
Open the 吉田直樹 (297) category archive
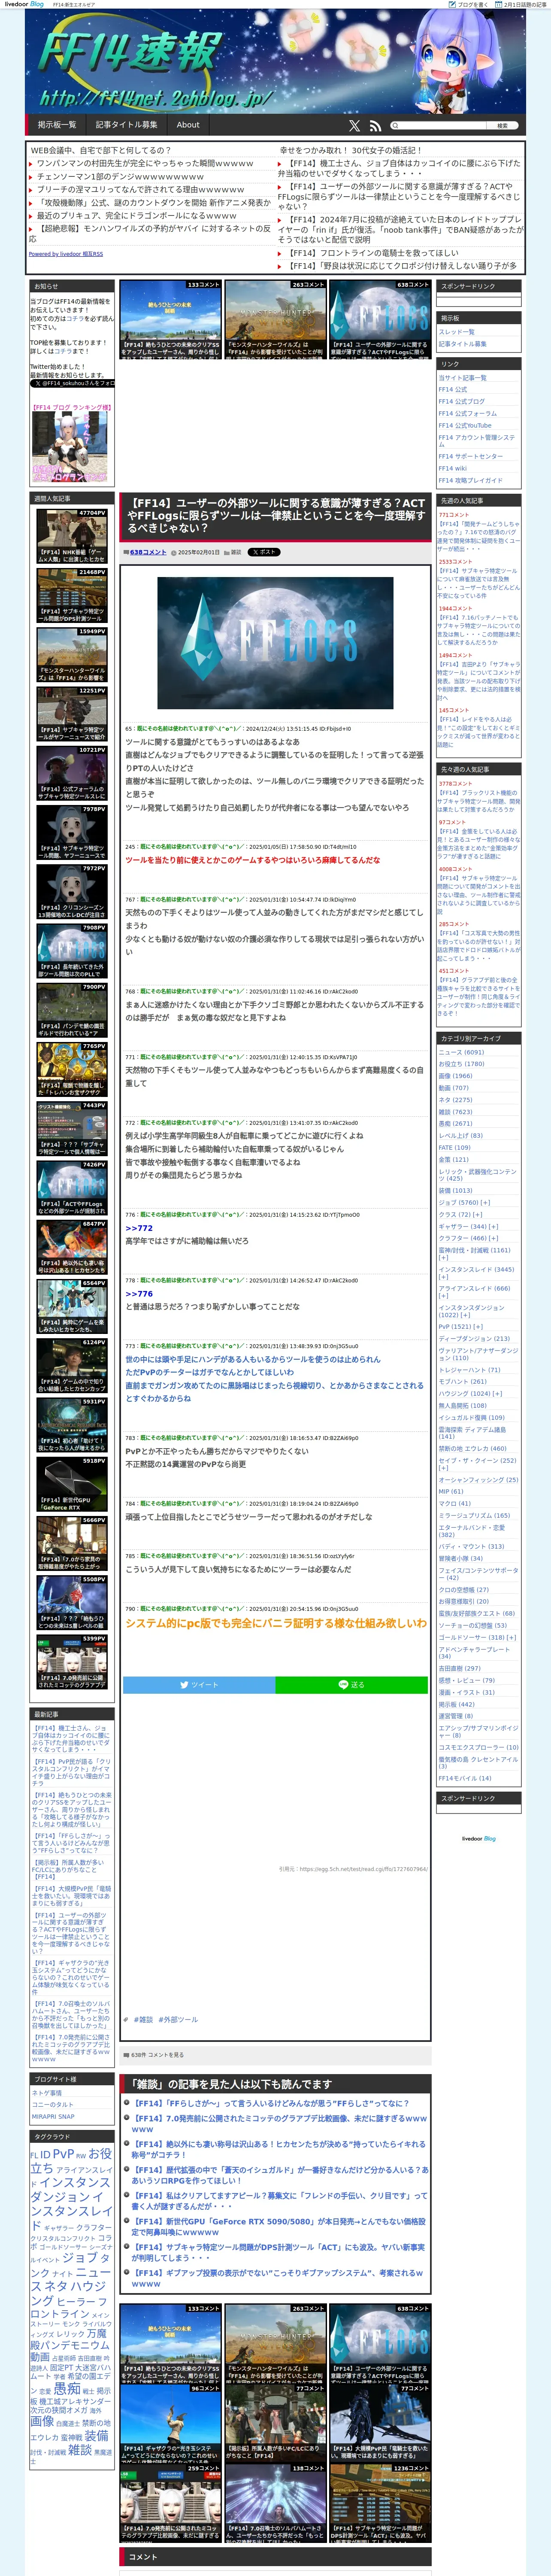point(459,1668)
